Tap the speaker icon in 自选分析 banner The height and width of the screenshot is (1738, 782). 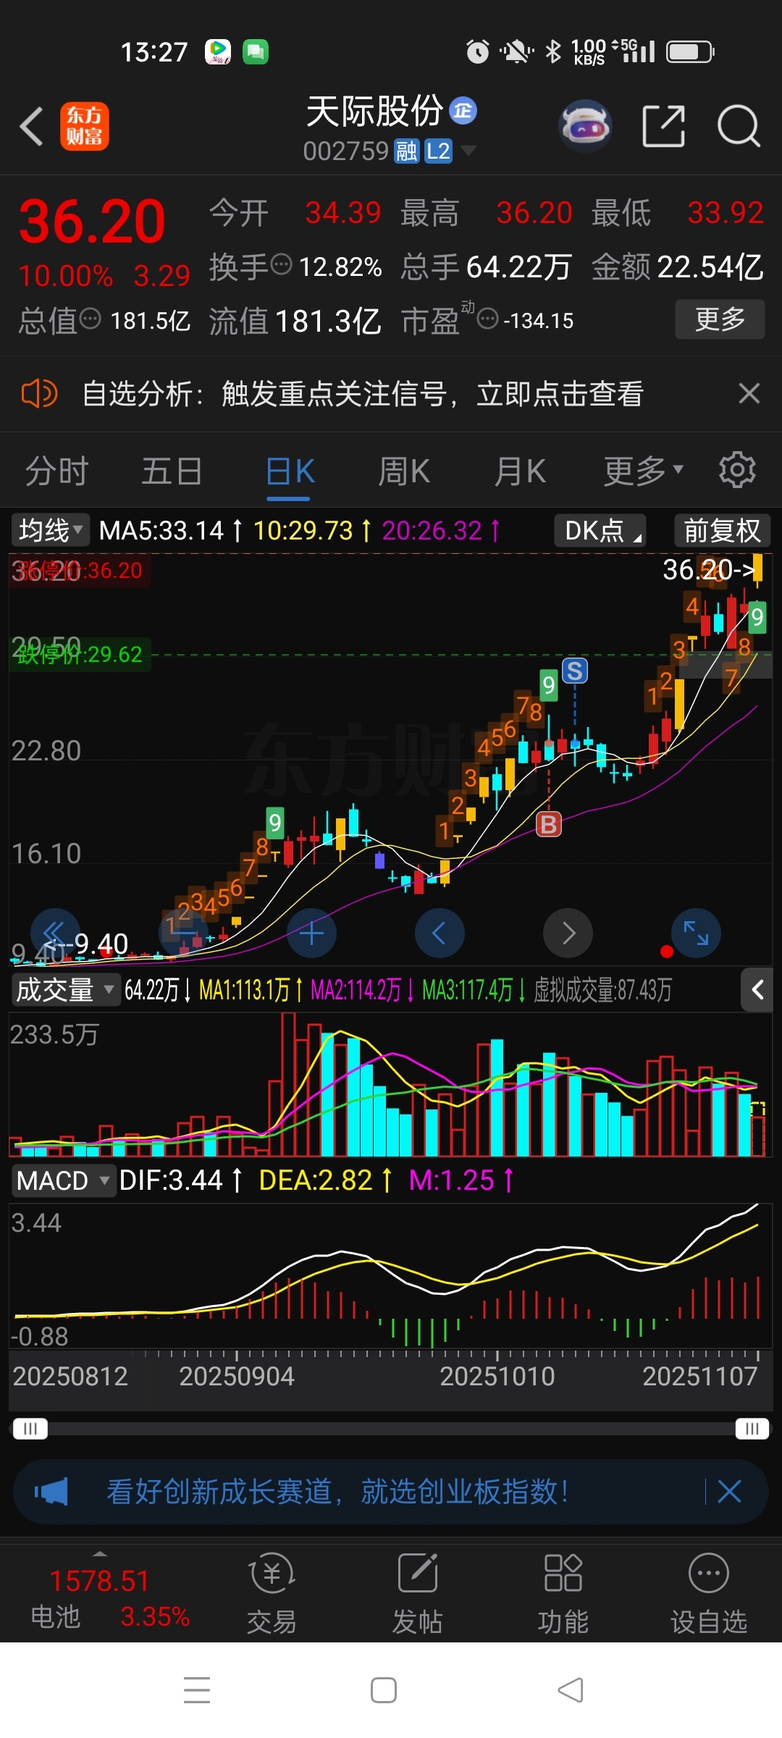[x=39, y=394]
